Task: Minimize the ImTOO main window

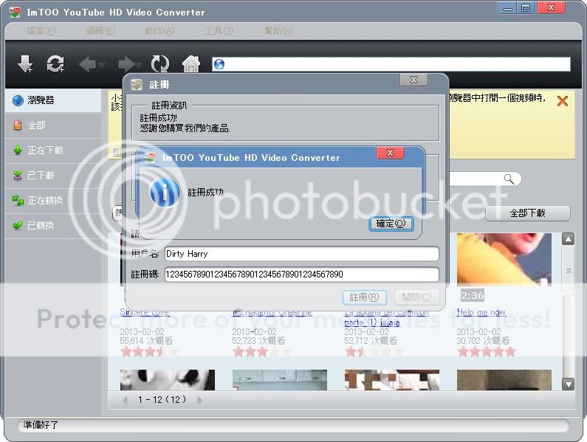Action: pos(508,8)
